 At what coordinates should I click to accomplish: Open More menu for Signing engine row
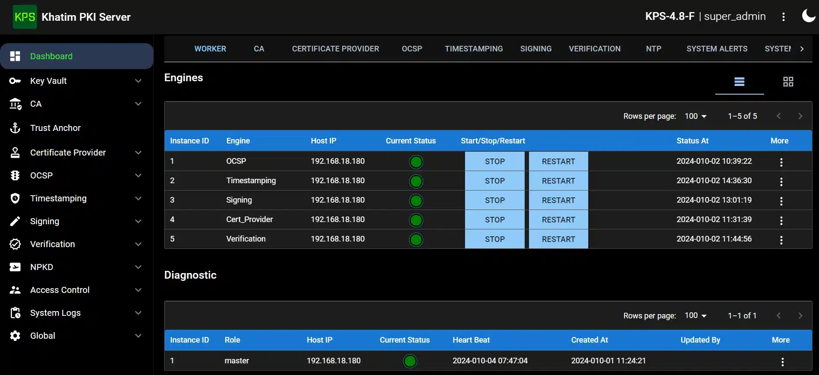point(781,201)
